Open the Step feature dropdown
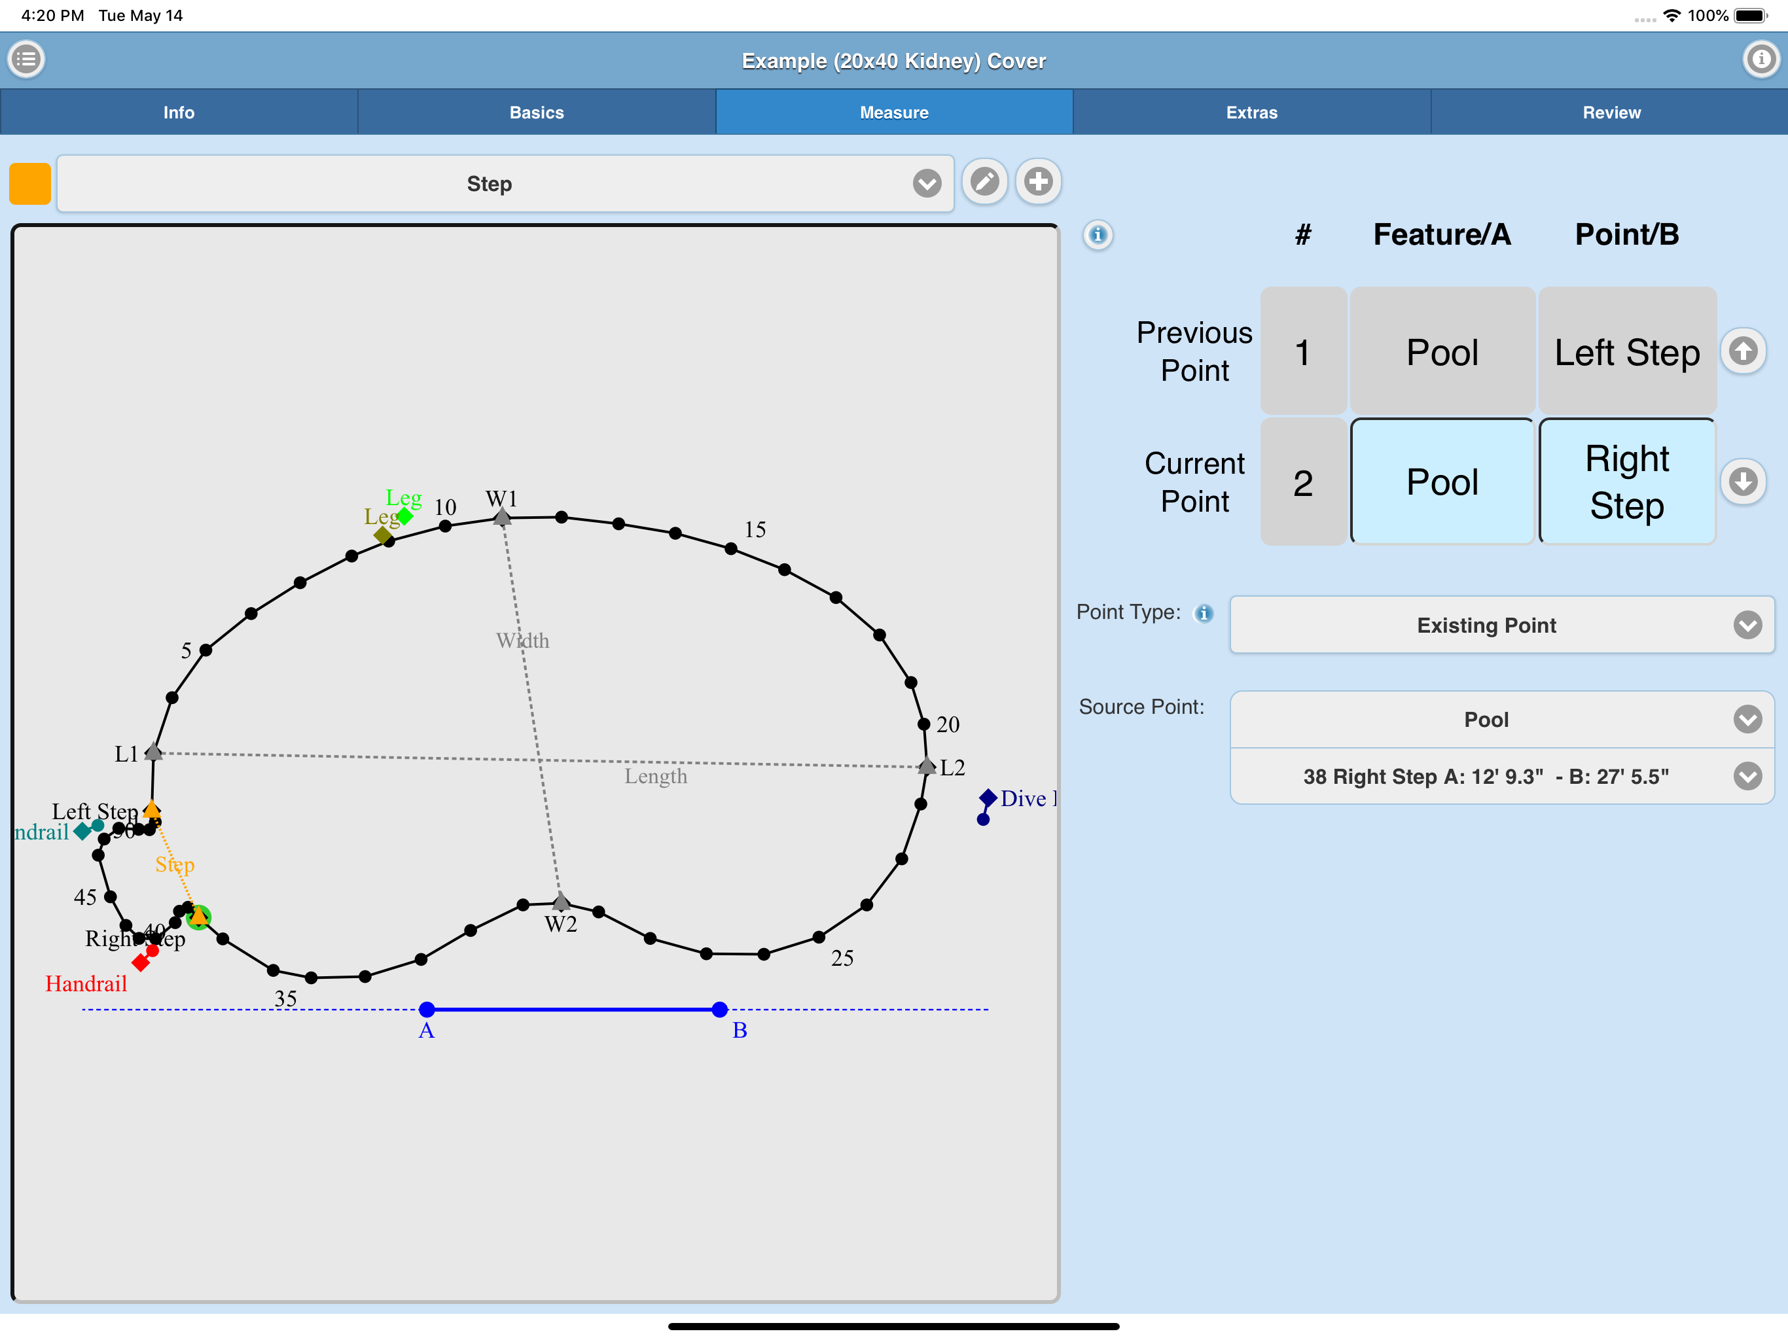 [x=505, y=183]
